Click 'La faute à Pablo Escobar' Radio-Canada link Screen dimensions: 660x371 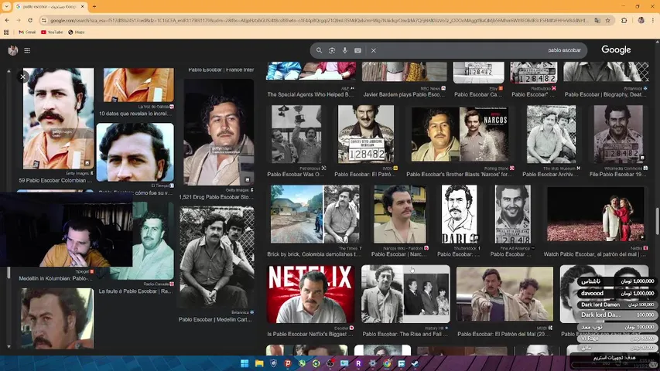pos(135,291)
